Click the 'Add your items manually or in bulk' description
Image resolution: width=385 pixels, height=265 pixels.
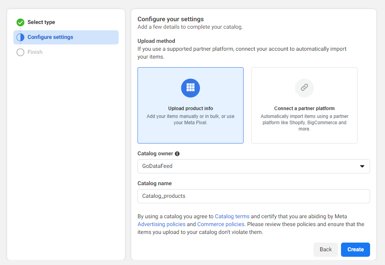click(191, 120)
